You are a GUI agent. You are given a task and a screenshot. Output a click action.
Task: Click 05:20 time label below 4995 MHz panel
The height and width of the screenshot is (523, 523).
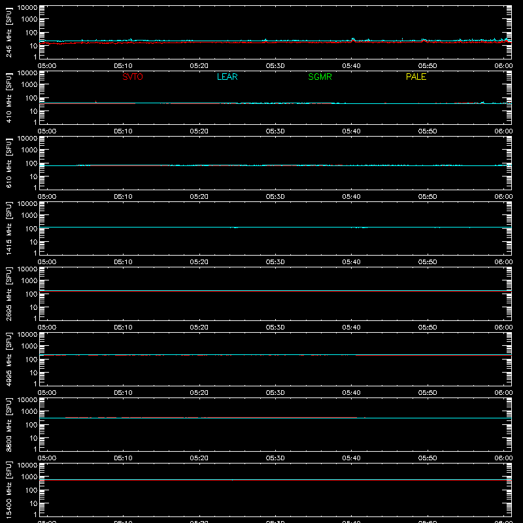point(199,393)
